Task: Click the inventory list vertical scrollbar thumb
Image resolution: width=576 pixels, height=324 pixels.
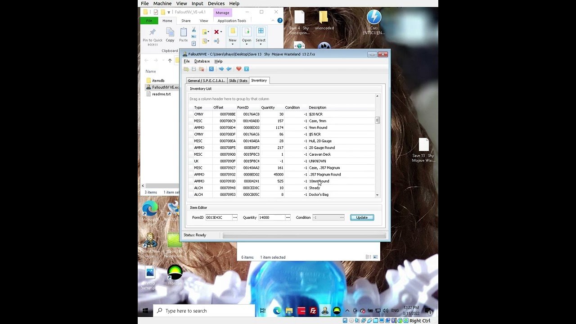Action: tap(378, 120)
